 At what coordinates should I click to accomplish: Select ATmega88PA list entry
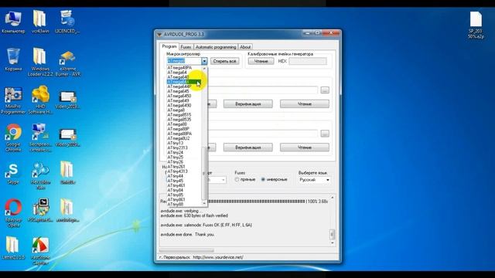tap(184, 134)
